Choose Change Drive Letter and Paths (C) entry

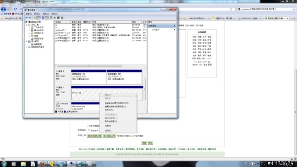click(118, 107)
